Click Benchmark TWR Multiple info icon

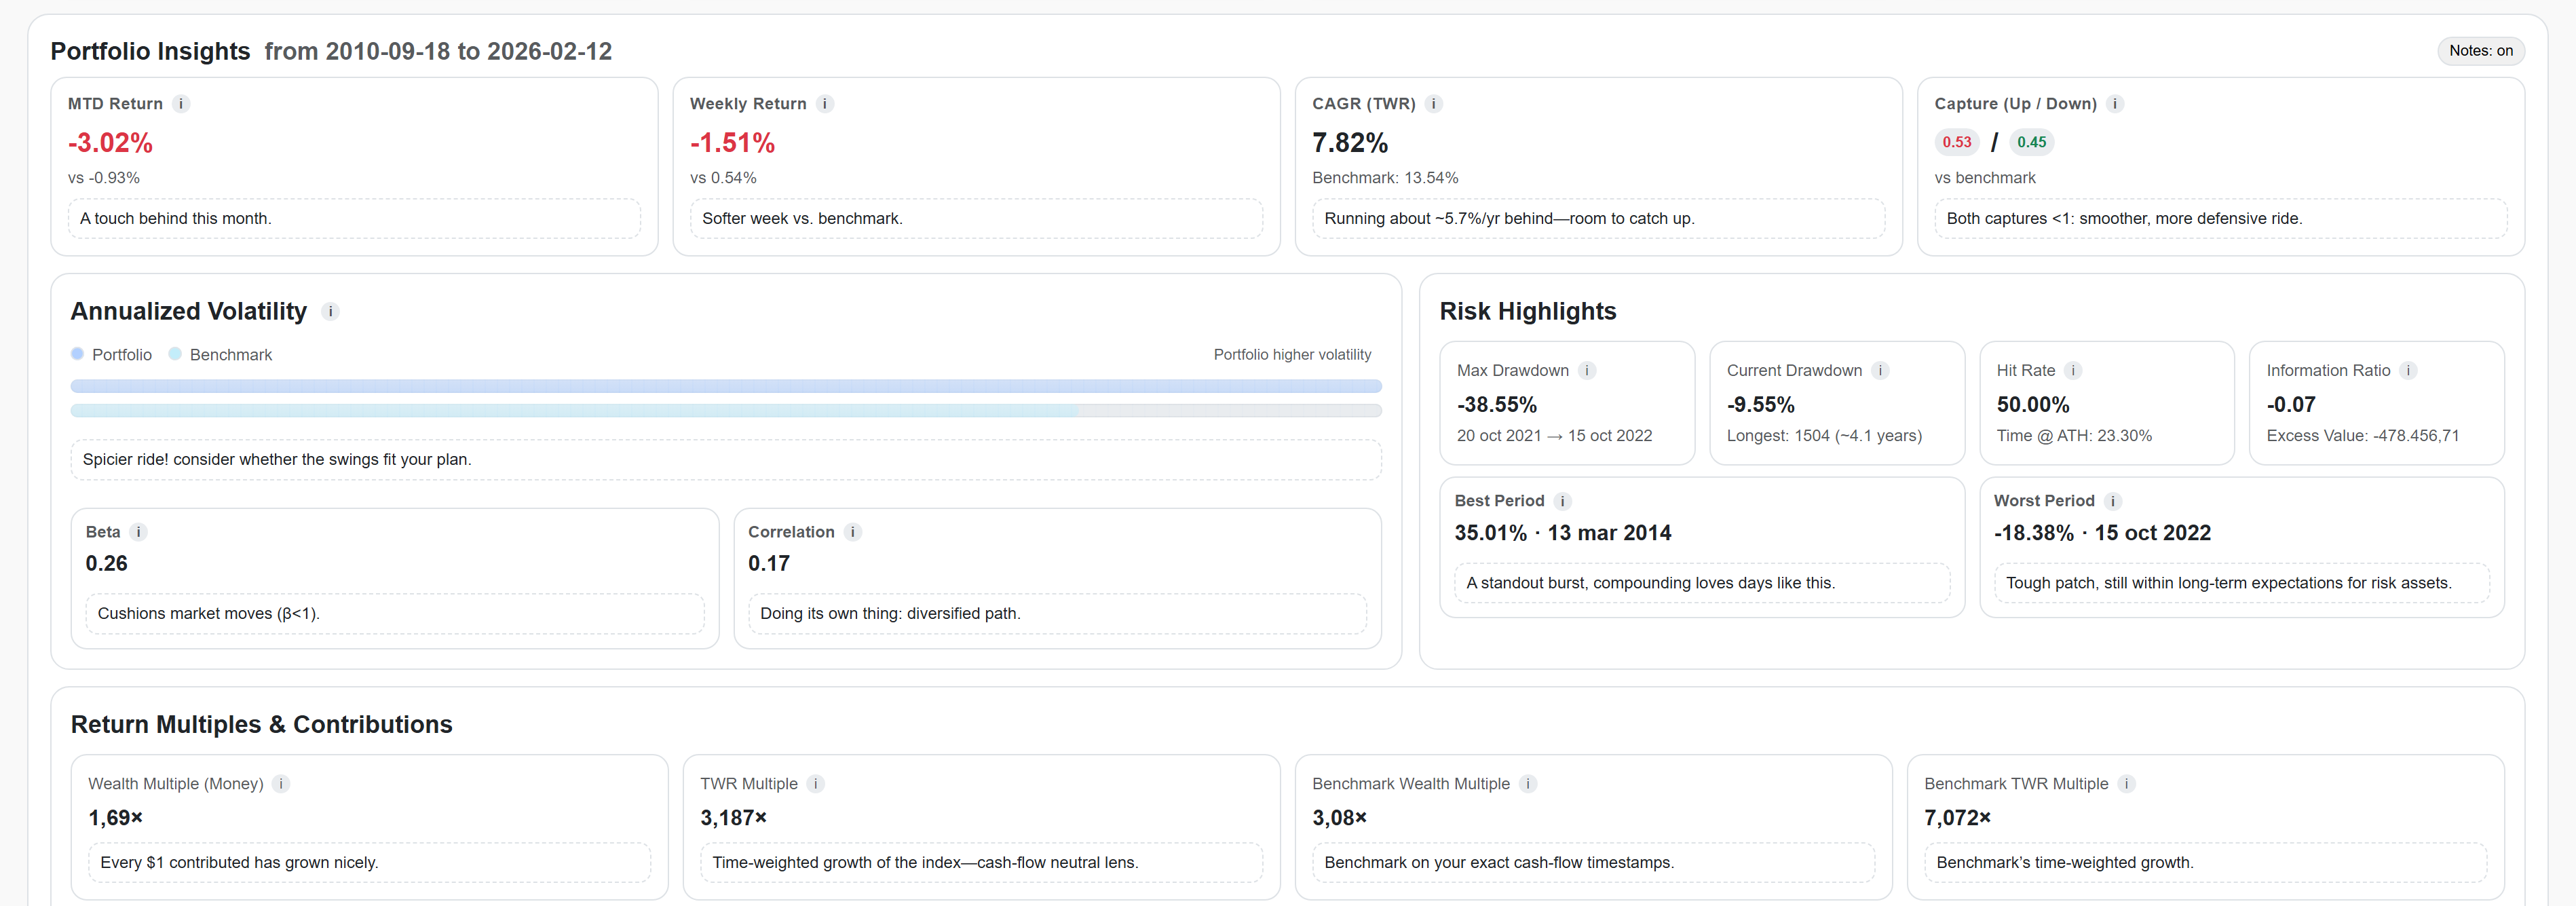2126,784
